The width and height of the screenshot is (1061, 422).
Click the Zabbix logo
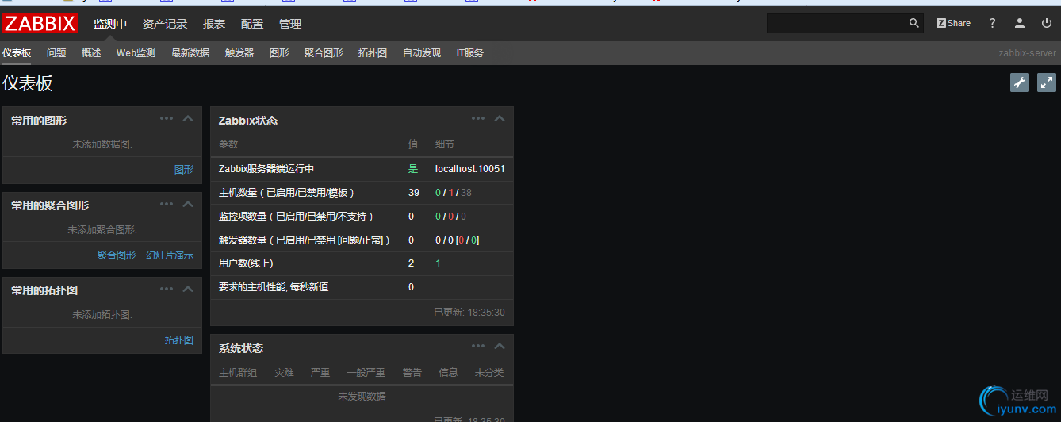(x=40, y=24)
